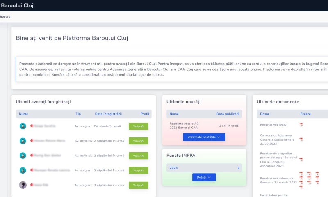Click Vezi profil for the last lawyer

click(x=138, y=185)
